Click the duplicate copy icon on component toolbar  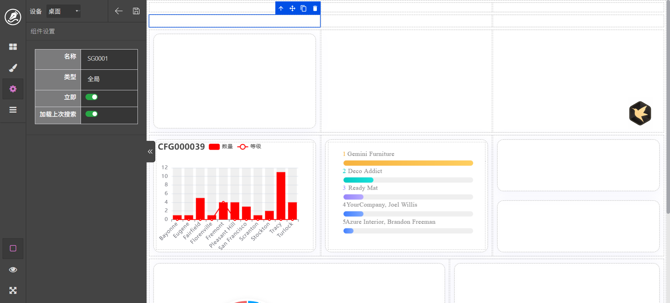point(304,8)
